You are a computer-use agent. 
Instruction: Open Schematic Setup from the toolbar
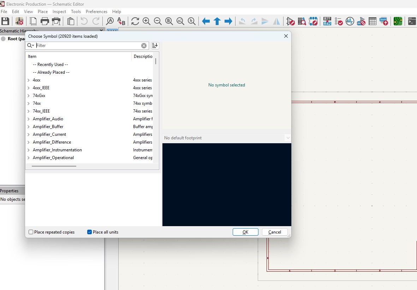click(x=19, y=21)
